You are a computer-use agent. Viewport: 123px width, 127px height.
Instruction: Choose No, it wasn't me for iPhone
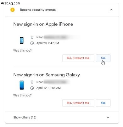point(78,58)
